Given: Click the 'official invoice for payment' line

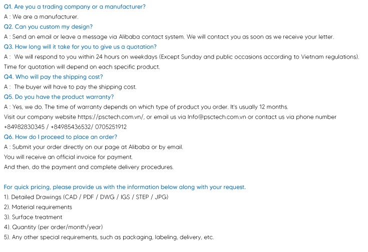Looking at the screenshot, I should click(x=68, y=157).
